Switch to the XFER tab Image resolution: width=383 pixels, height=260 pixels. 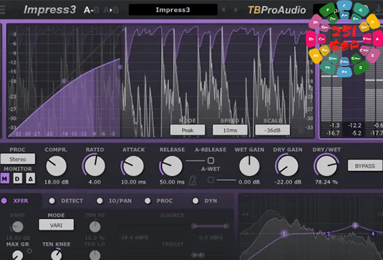(15, 201)
